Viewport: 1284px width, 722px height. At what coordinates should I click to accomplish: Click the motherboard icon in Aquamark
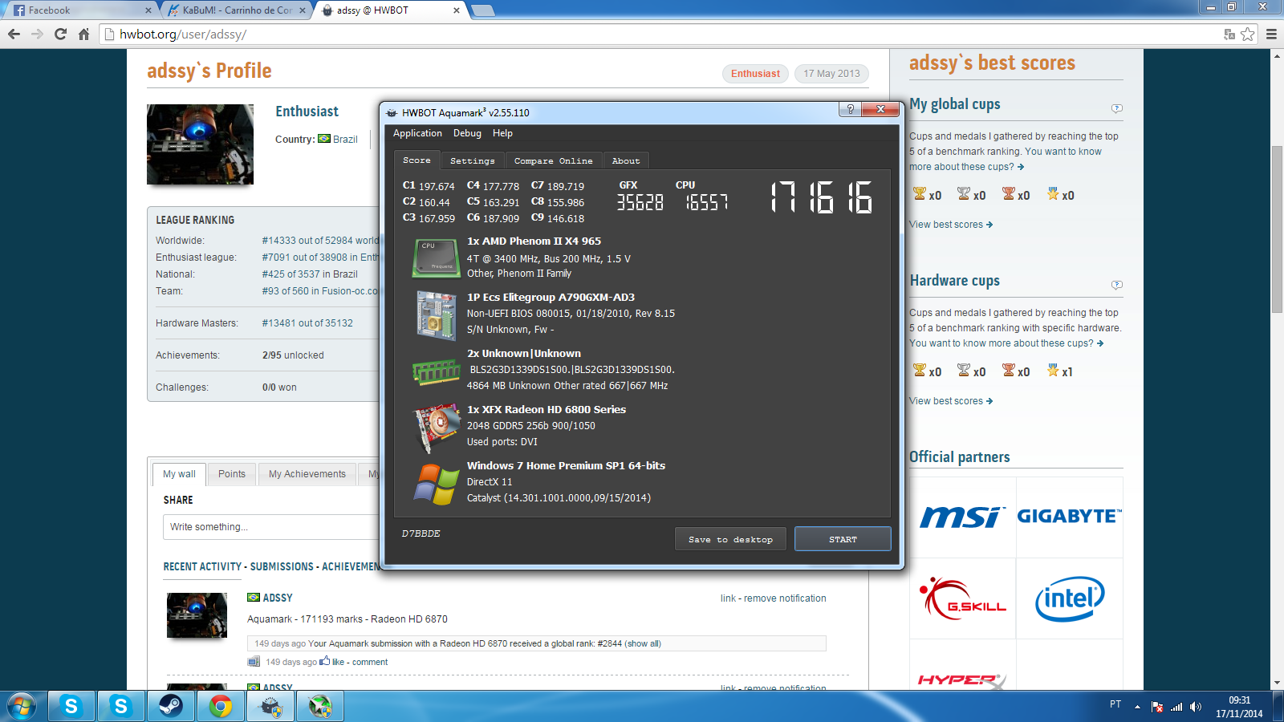[436, 314]
